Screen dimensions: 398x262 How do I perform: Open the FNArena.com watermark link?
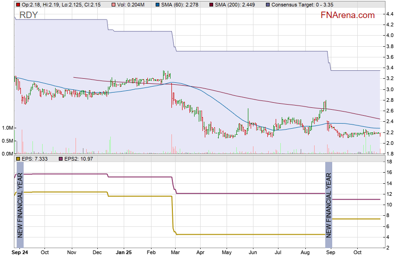[347, 15]
